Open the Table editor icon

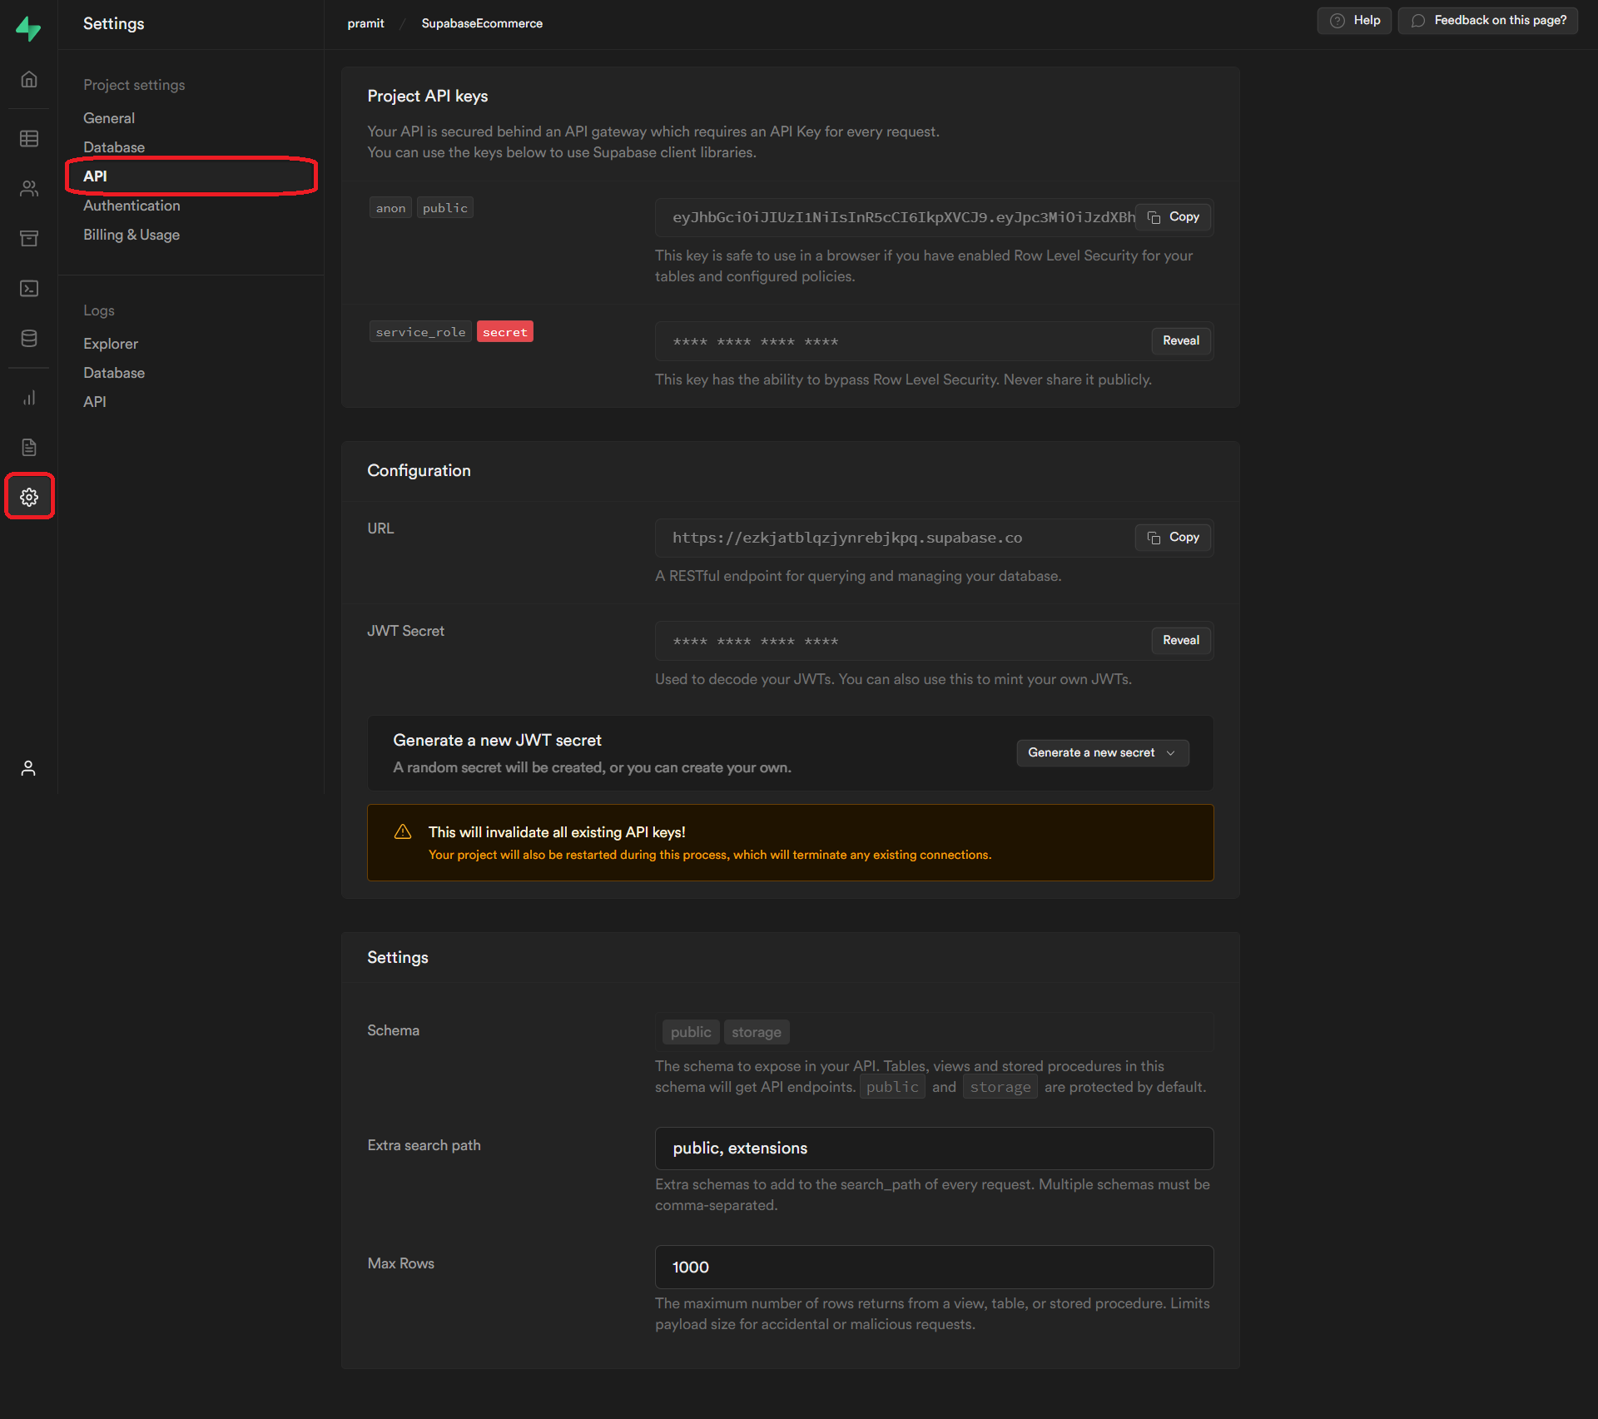coord(29,138)
